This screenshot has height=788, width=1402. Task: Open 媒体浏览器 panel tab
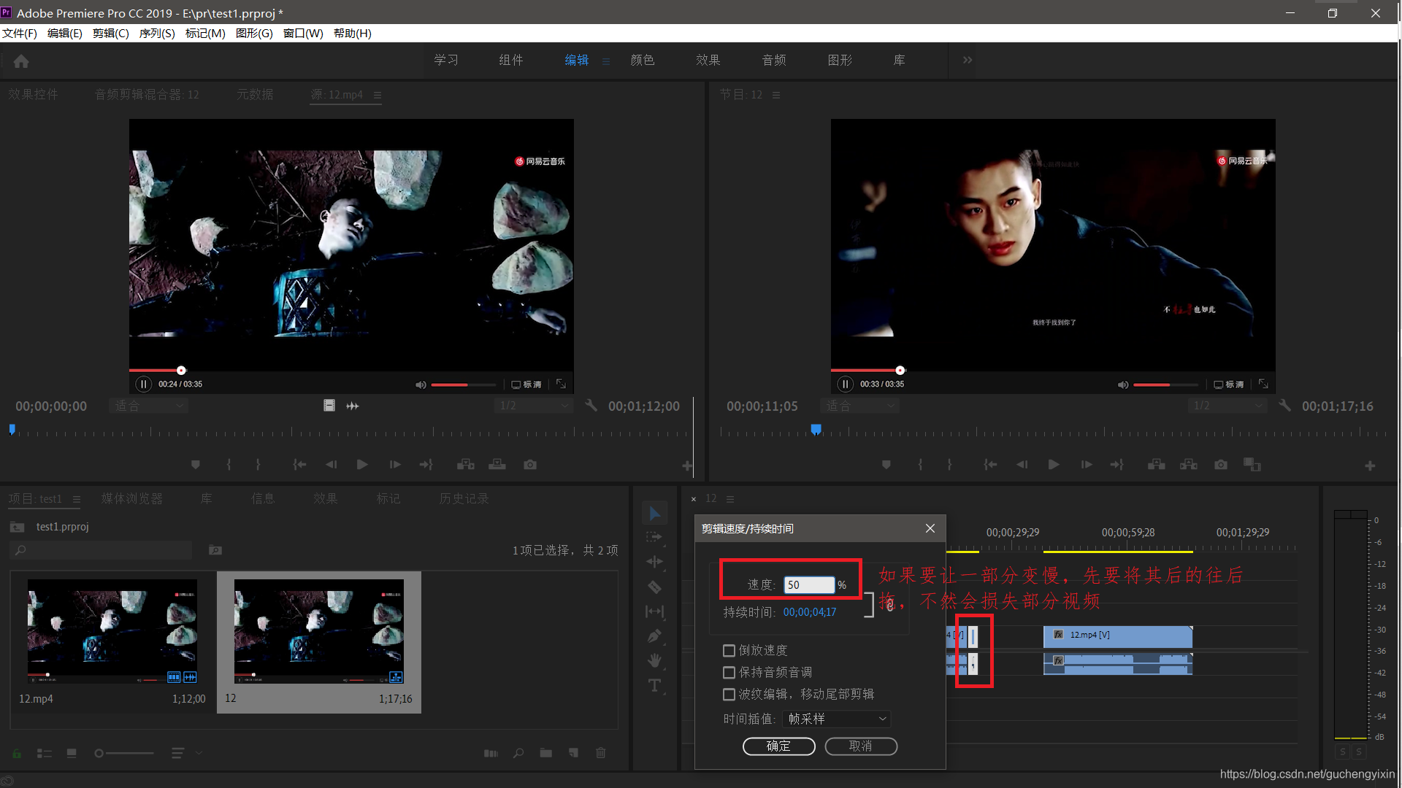132,498
